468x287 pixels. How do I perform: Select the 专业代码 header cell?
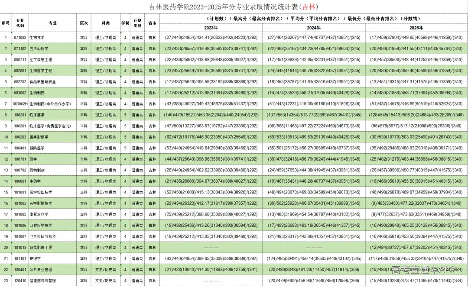(x=20, y=23)
